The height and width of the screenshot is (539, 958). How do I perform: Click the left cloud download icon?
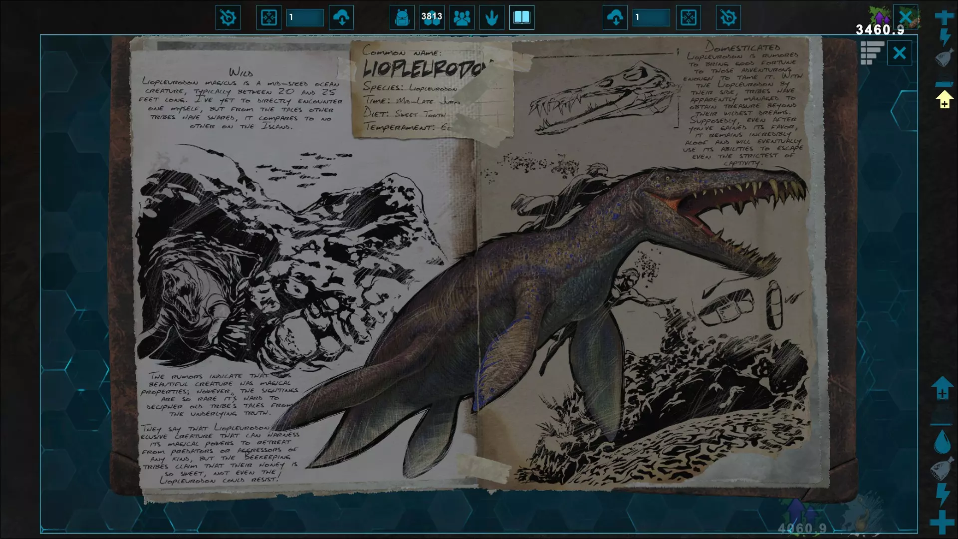(341, 18)
